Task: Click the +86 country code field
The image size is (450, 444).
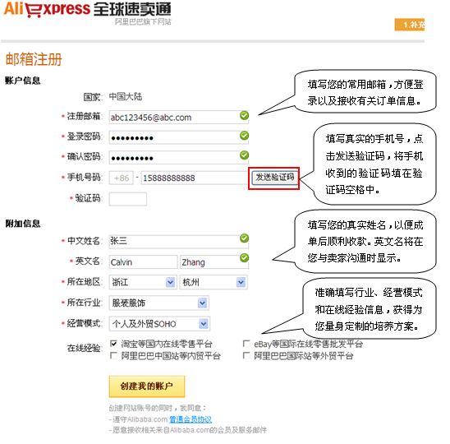Action: pos(121,178)
